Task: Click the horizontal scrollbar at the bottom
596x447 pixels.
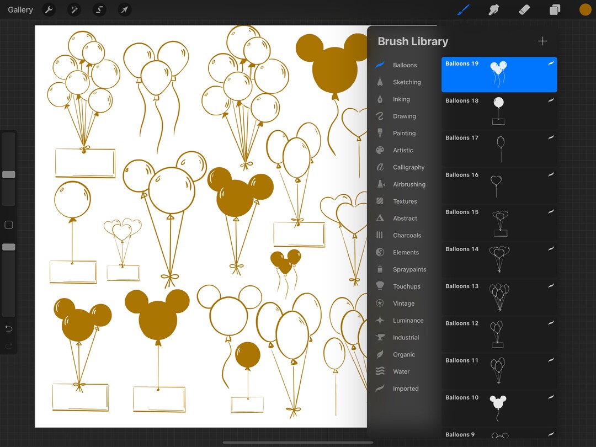Action: click(x=298, y=441)
